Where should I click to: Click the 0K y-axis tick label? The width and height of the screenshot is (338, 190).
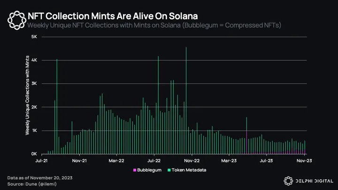(34, 154)
